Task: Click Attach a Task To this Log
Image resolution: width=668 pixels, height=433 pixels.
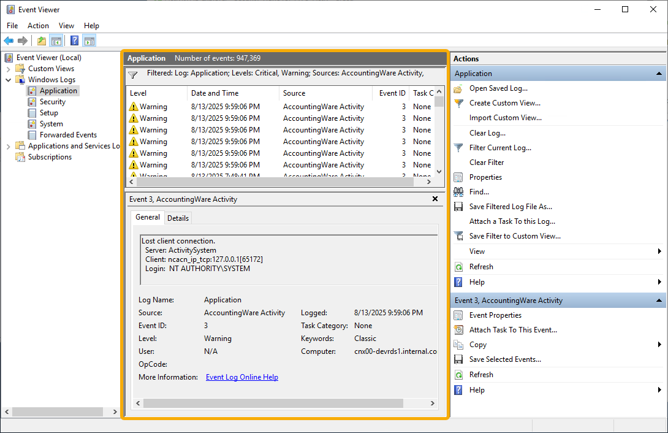Action: coord(512,221)
